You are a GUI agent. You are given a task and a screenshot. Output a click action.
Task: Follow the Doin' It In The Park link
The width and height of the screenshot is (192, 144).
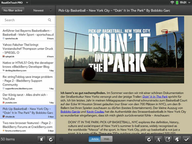pos(155,97)
